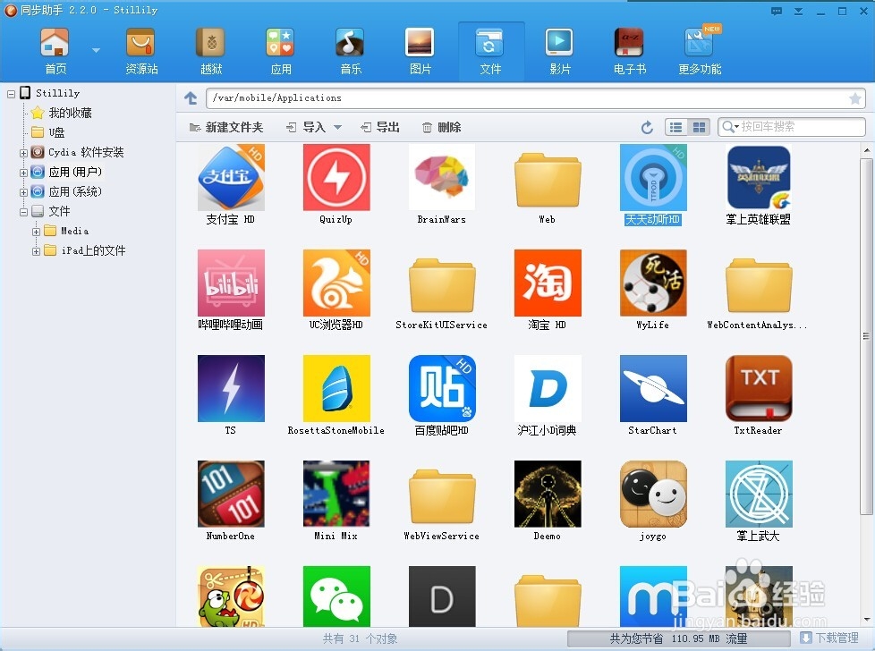Screen dimensions: 875x651
Task: Open the 音乐 music tab
Action: (351, 51)
